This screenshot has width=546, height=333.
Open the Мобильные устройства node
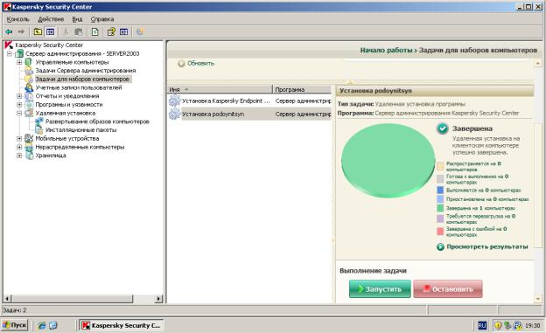[x=66, y=138]
